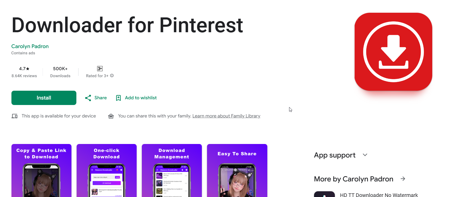Click the Family Library house icon
The width and height of the screenshot is (452, 197).
pyautogui.click(x=111, y=116)
